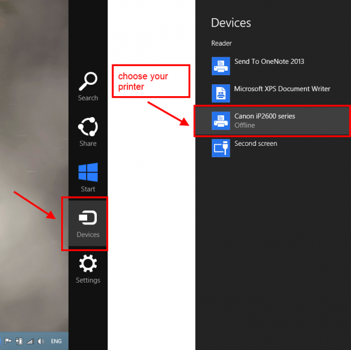The height and width of the screenshot is (350, 351).
Task: Click the 'Reader' app name label
Action: point(221,43)
